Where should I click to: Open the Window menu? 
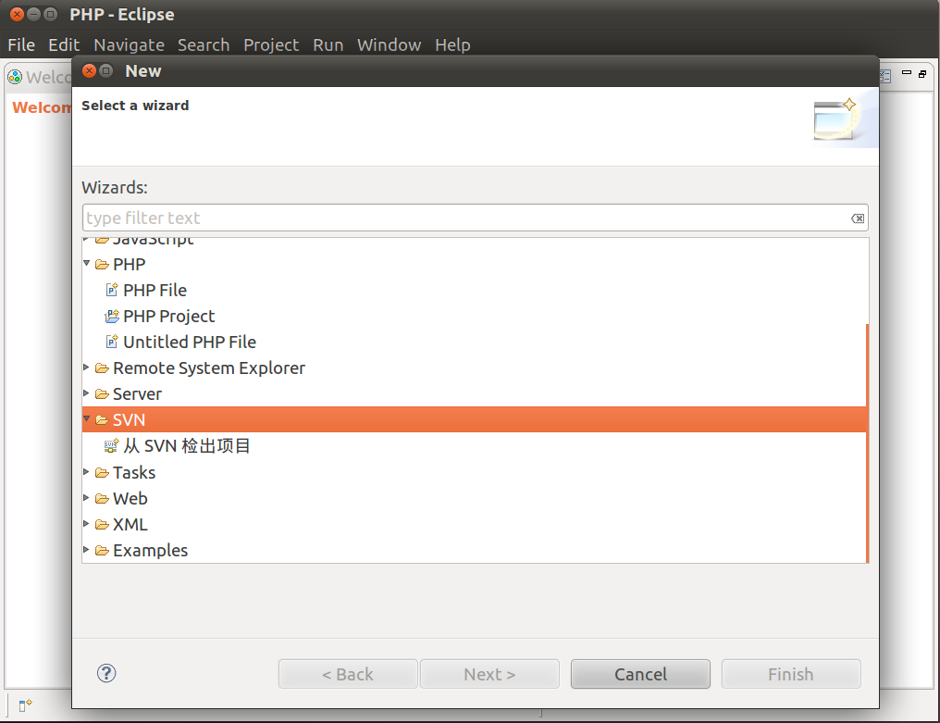point(390,45)
